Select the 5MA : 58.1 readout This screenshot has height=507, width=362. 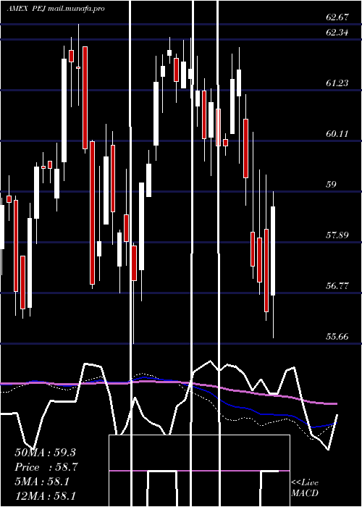(x=42, y=482)
